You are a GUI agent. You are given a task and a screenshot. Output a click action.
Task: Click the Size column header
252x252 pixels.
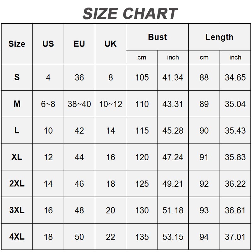17,44
